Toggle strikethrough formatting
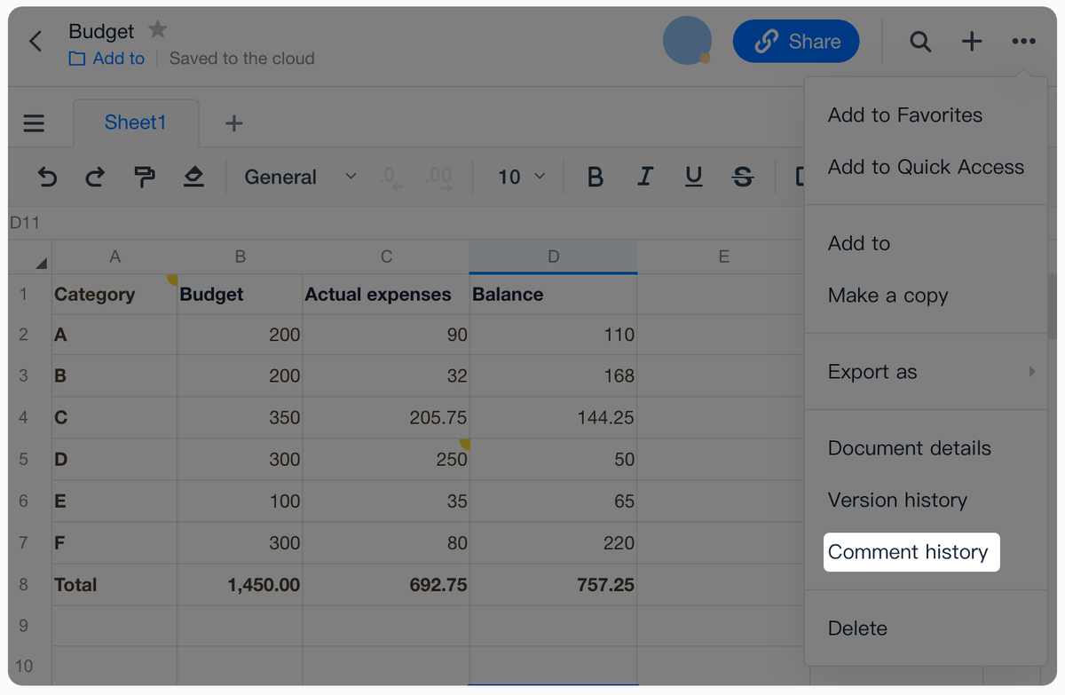 click(x=742, y=177)
